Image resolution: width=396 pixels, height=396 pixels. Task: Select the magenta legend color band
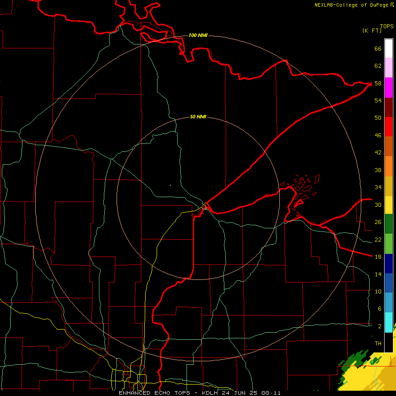[x=389, y=88]
